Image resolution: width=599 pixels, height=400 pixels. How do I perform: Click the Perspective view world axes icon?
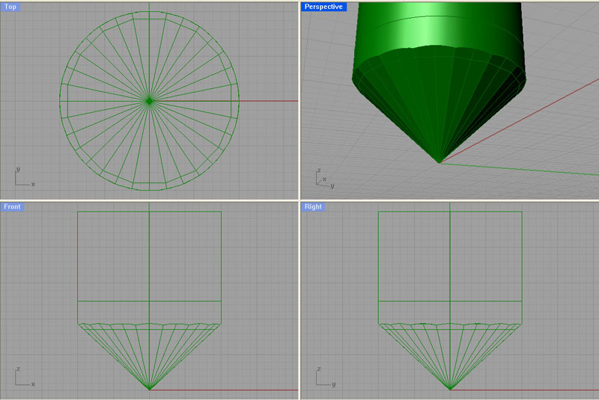[x=325, y=179]
